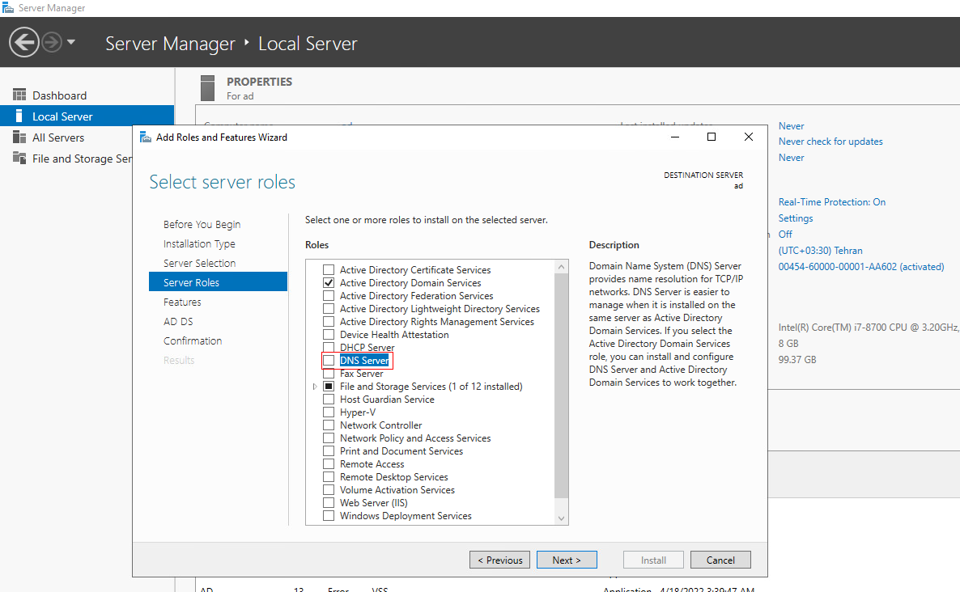Click the Roles list scrollbar thumb

tap(562, 386)
